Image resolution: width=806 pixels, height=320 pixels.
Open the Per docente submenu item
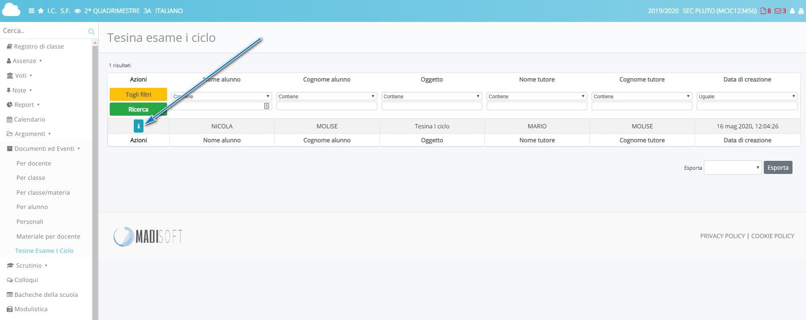click(34, 163)
